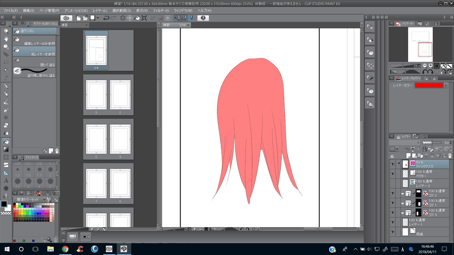This screenshot has width=454, height=255.
Task: Open the ページ管理(P) menu
Action: point(49,10)
